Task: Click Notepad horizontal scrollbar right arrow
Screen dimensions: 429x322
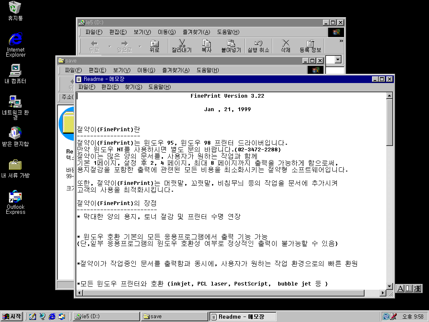Action: click(383, 293)
